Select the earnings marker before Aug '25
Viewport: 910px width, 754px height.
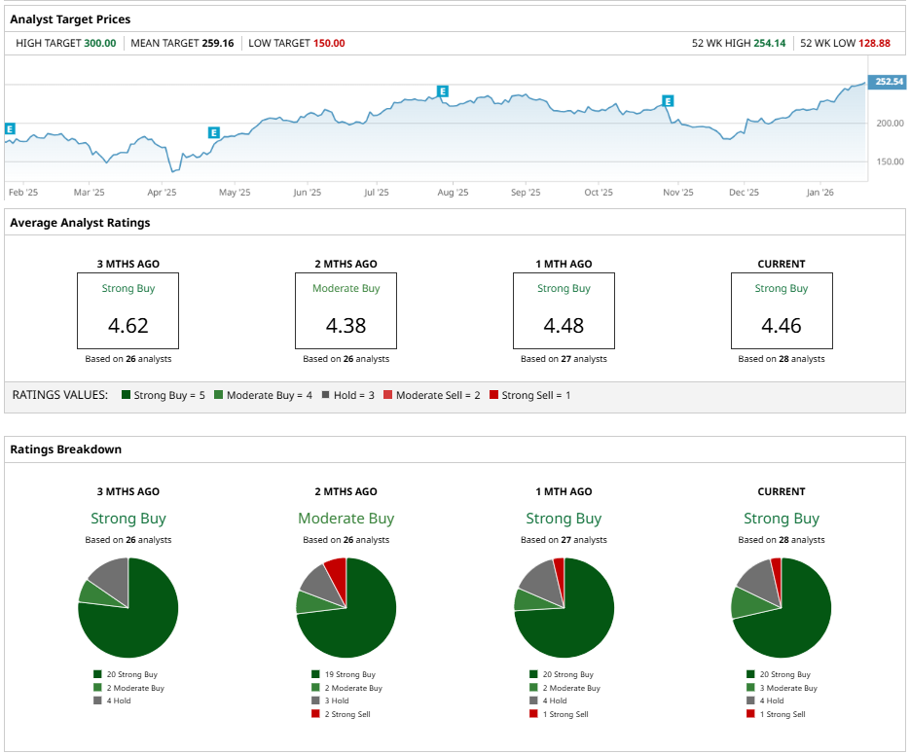pos(443,91)
